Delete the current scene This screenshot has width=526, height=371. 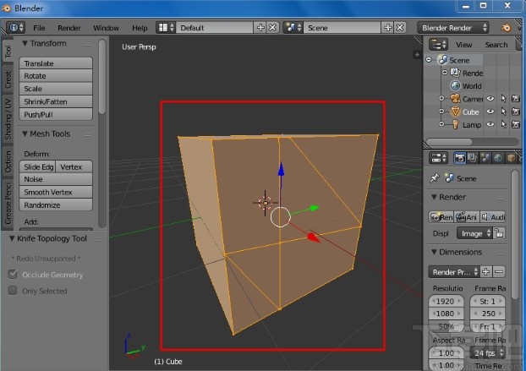coord(399,28)
